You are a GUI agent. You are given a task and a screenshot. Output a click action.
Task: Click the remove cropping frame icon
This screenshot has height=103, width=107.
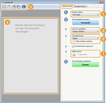[9, 7]
